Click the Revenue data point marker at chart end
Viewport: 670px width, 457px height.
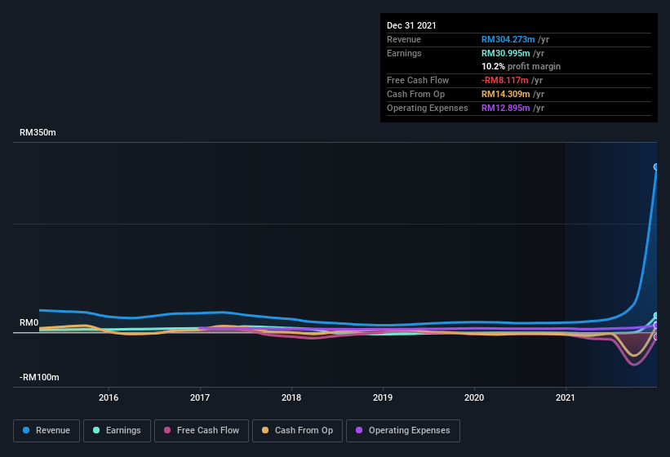pos(656,167)
